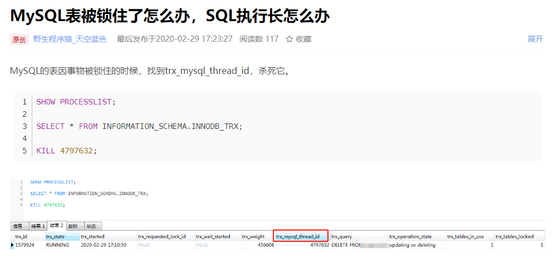The height and width of the screenshot is (279, 554).
Task: Click line number 3 in code block
Action: pyautogui.click(x=24, y=126)
